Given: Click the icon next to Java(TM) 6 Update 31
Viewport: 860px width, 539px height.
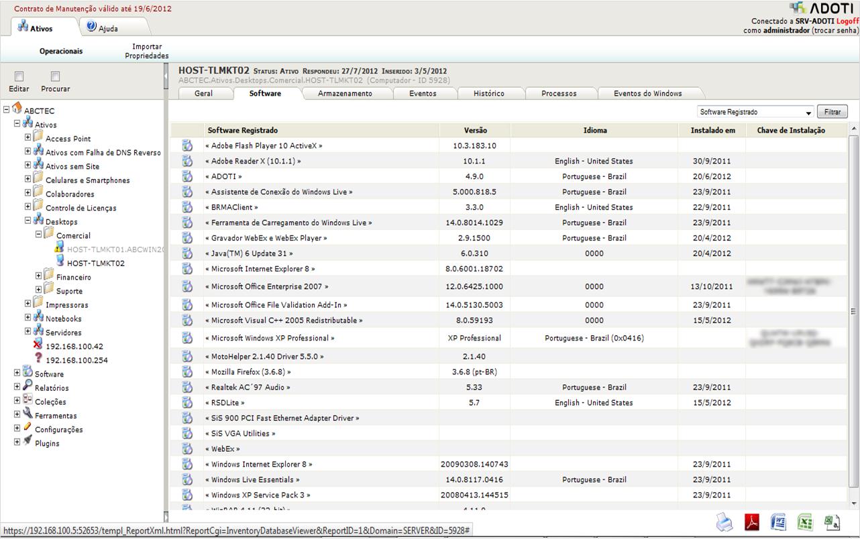Looking at the screenshot, I should (x=187, y=253).
